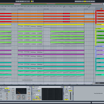Collapse the teal group track header

point(96,58)
